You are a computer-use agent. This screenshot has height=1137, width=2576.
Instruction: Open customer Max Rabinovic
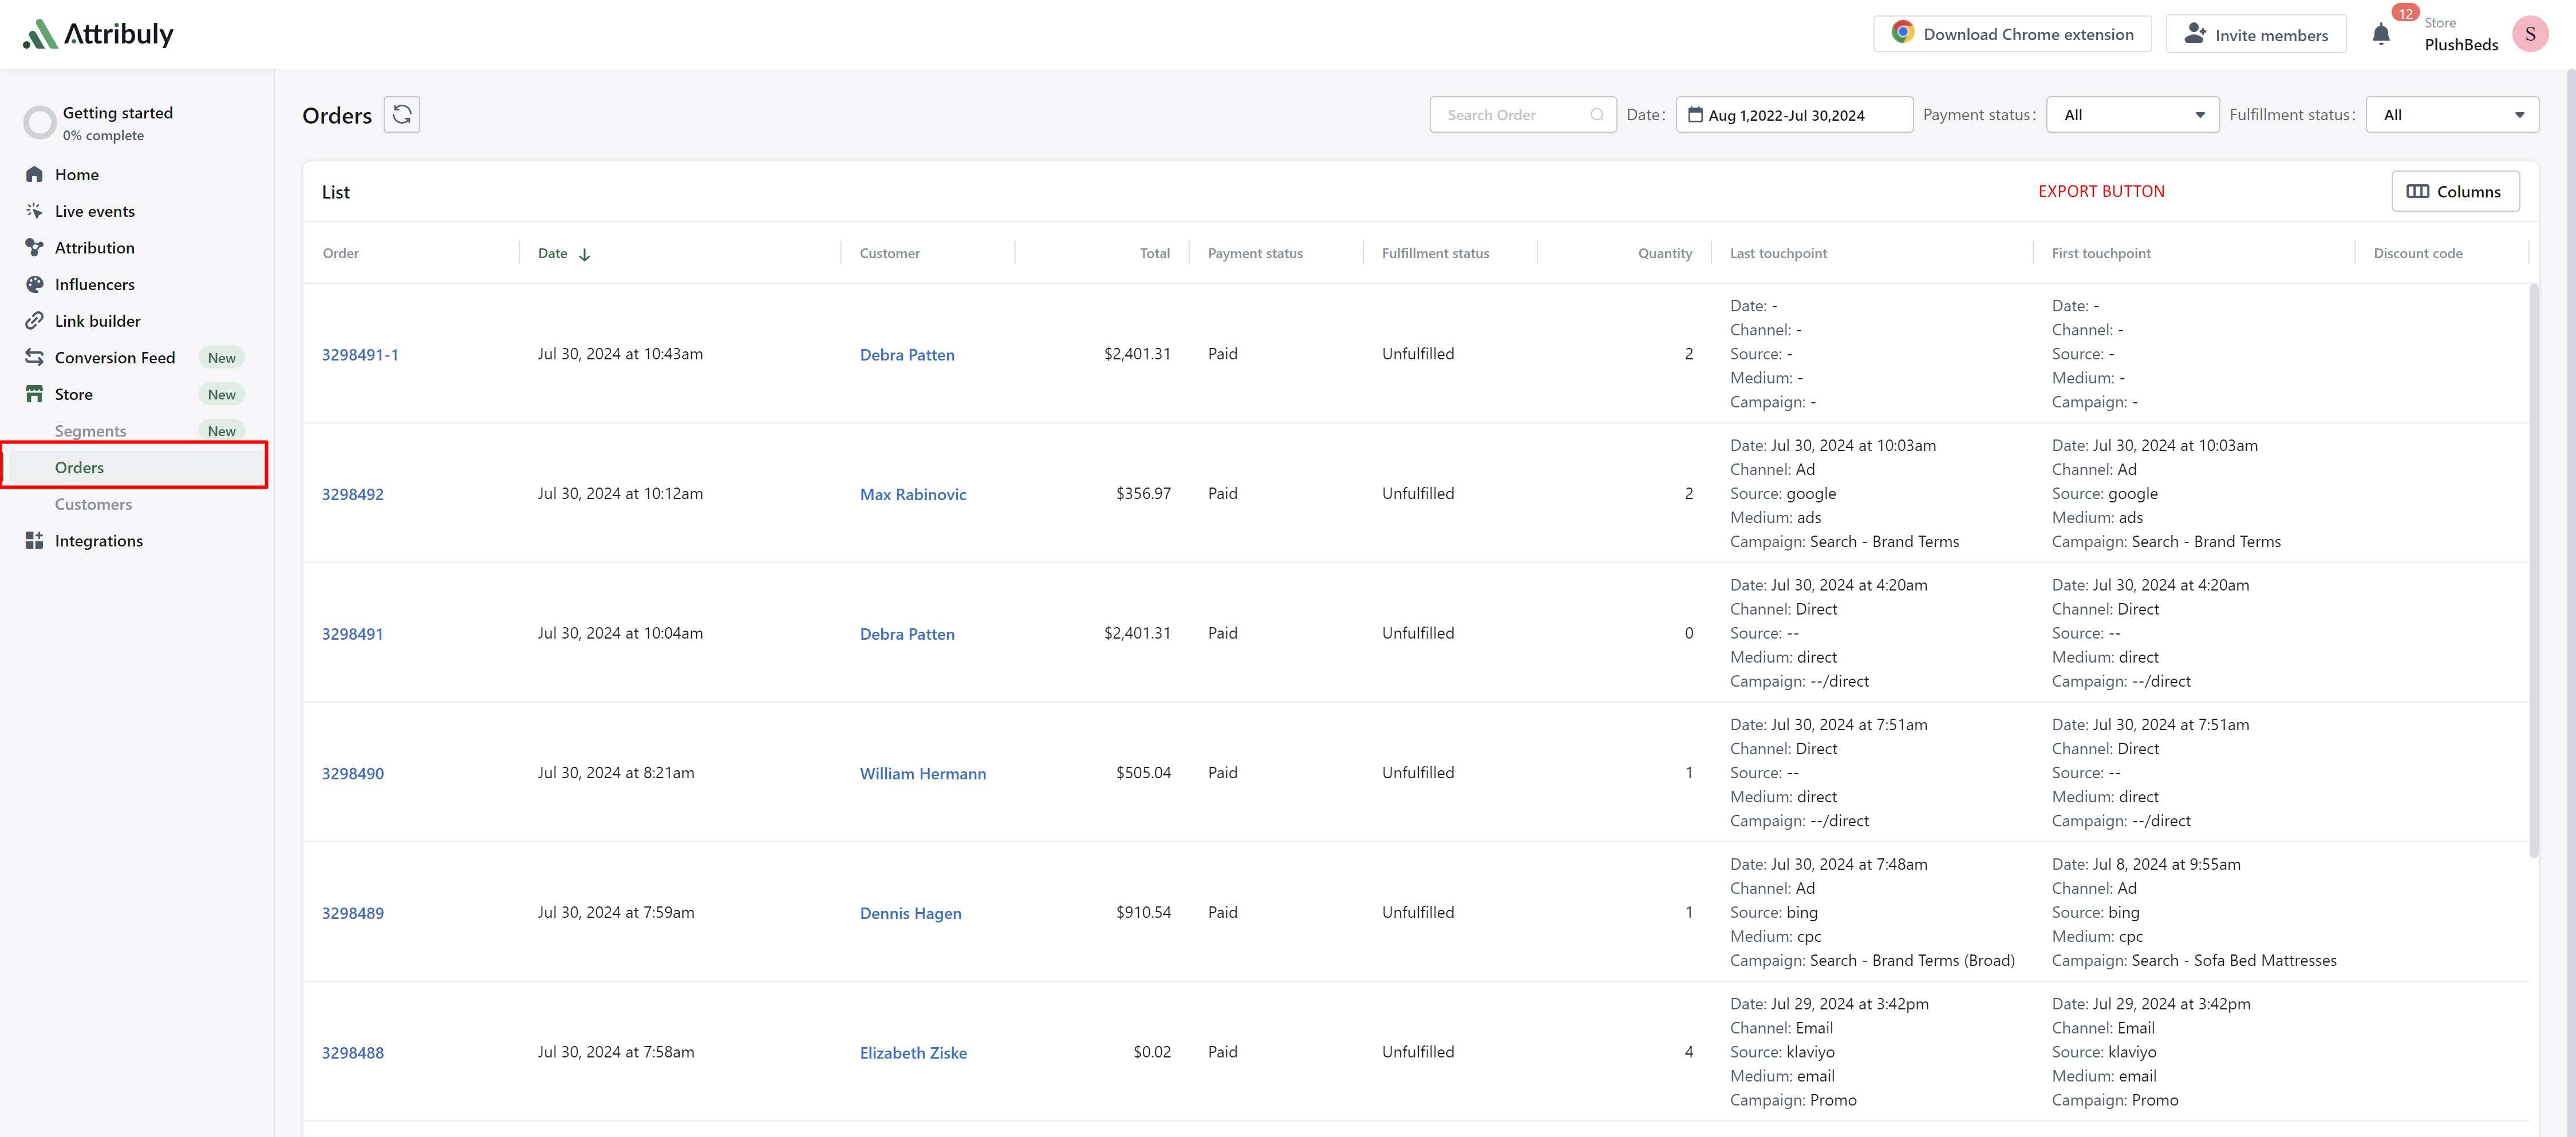(913, 494)
